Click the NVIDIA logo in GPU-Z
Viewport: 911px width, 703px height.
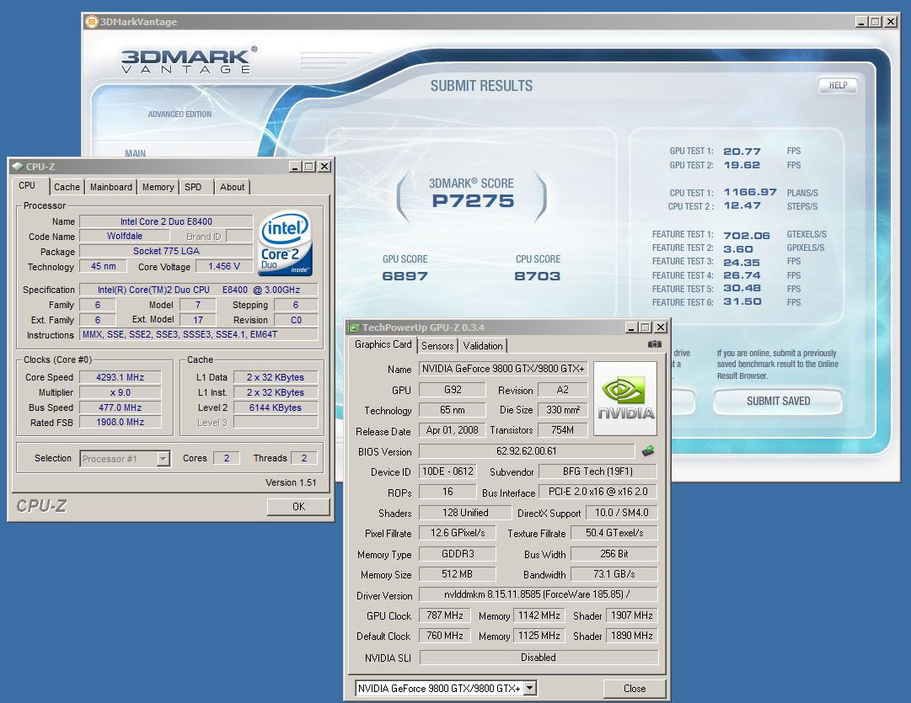coord(625,398)
